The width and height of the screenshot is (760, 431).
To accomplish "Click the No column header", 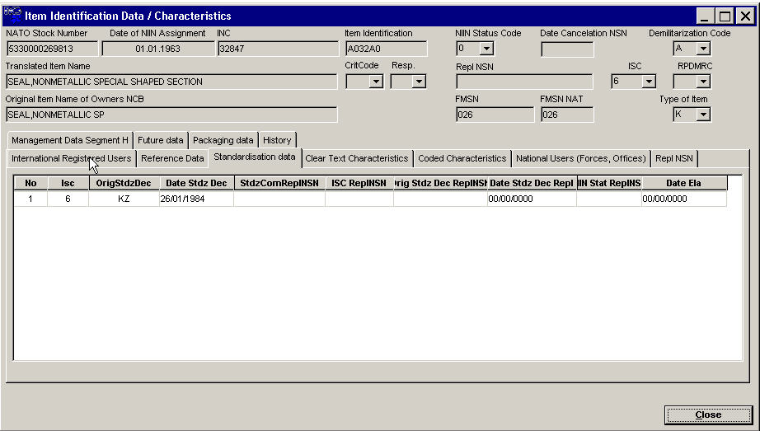I will [x=30, y=183].
